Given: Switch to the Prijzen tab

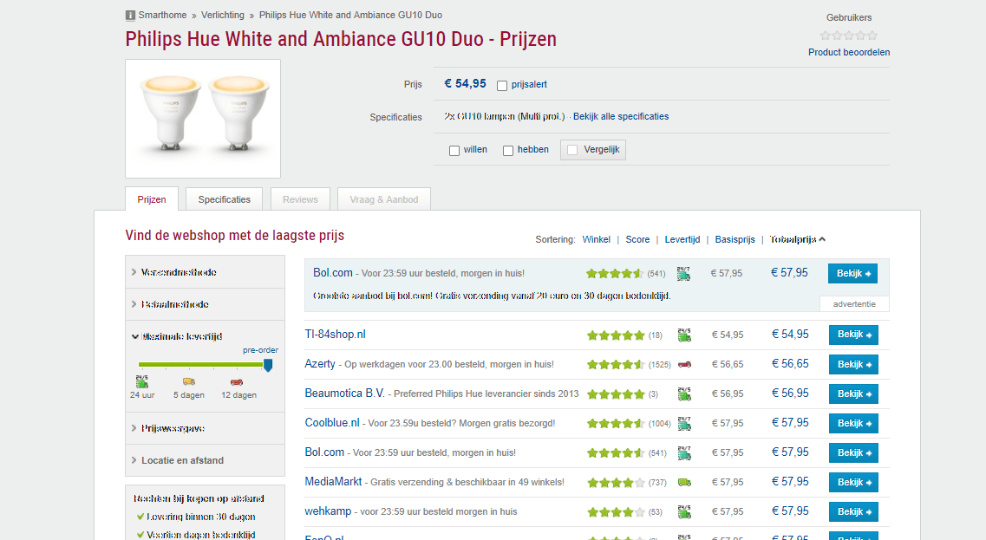Looking at the screenshot, I should click(x=152, y=199).
